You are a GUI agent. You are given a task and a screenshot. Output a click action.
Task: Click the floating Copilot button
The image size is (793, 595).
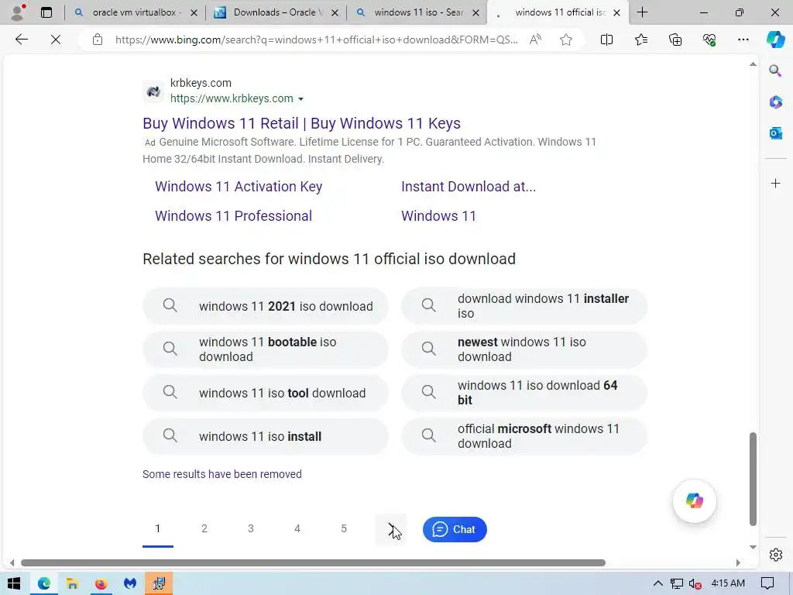click(695, 501)
